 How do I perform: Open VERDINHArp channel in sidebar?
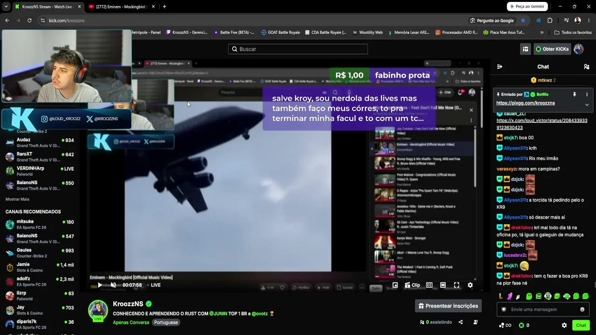40,171
